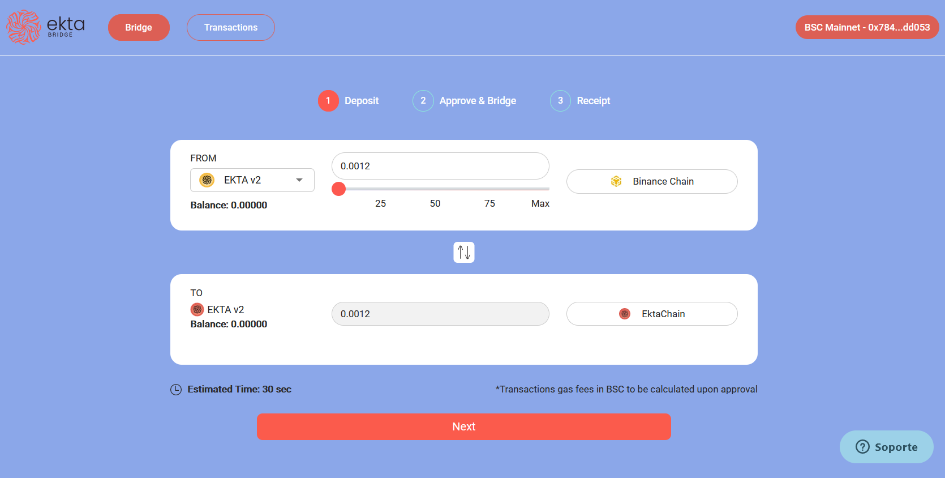Image resolution: width=945 pixels, height=478 pixels.
Task: Click the Binance Chain cube icon
Action: (616, 181)
